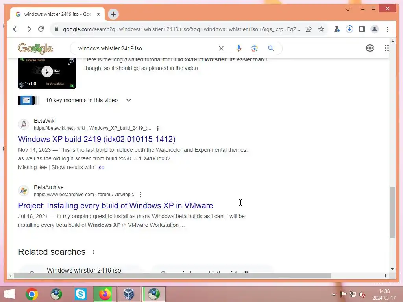Open the downloads icon in toolbar
Viewport: 403px width, 302px height.
349,29
